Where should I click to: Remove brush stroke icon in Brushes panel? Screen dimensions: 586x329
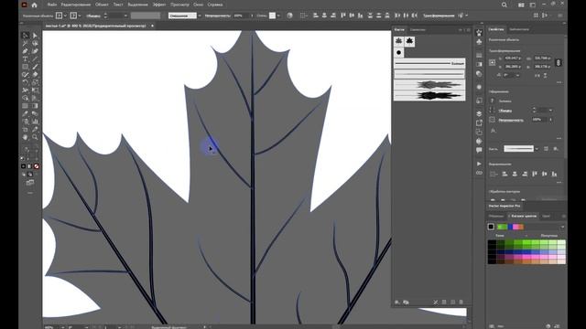point(436,302)
